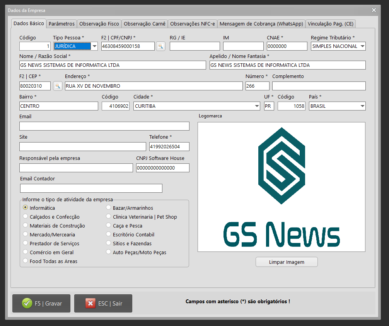Expand País dropdown
The height and width of the screenshot is (326, 389).
point(362,106)
